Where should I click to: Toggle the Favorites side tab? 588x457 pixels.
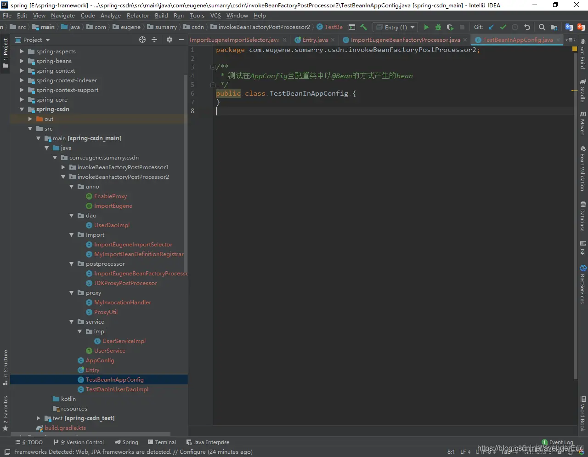pyautogui.click(x=6, y=413)
